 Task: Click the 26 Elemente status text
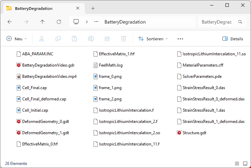coord(16,164)
